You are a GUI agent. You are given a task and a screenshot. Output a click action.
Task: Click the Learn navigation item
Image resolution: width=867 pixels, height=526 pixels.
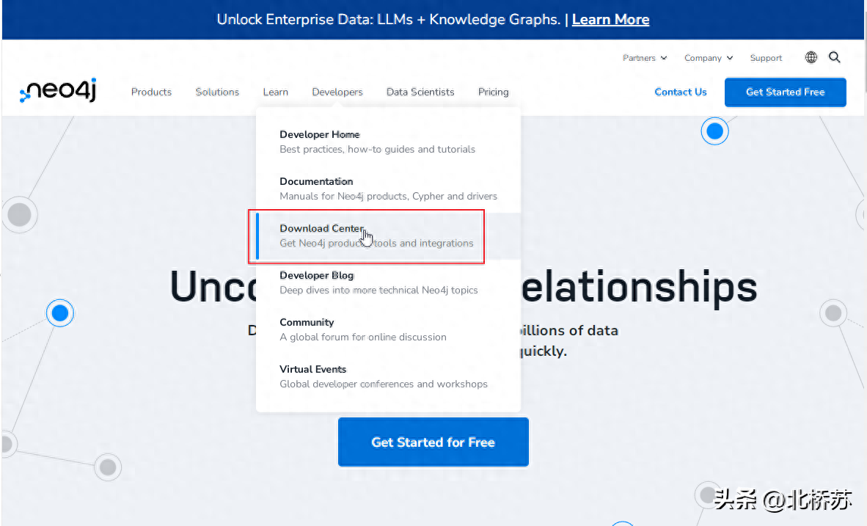point(275,92)
